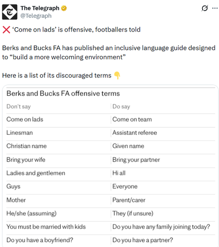Select the 'Everyone' table entry
Screen dimensions: 219x247
click(x=125, y=187)
